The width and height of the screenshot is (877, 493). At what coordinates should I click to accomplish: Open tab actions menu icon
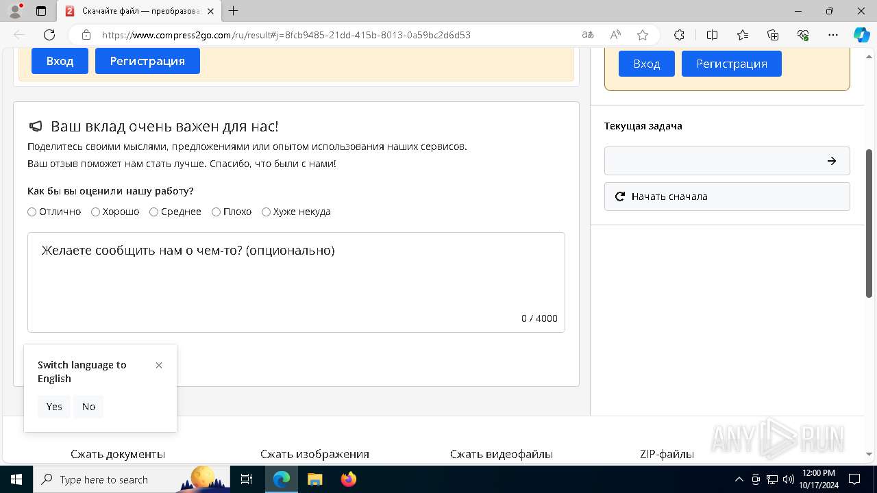click(41, 11)
